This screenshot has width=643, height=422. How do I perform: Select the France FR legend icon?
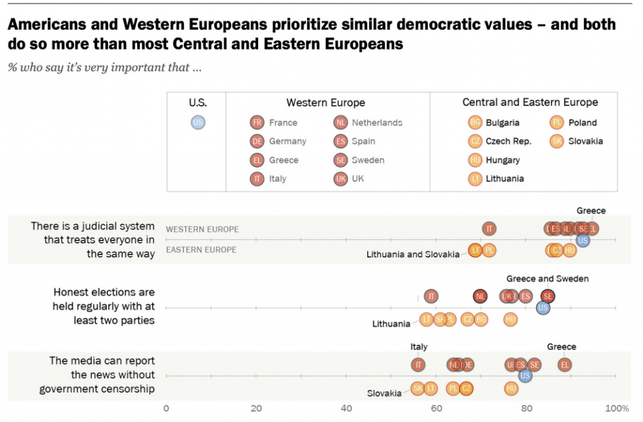click(x=256, y=122)
